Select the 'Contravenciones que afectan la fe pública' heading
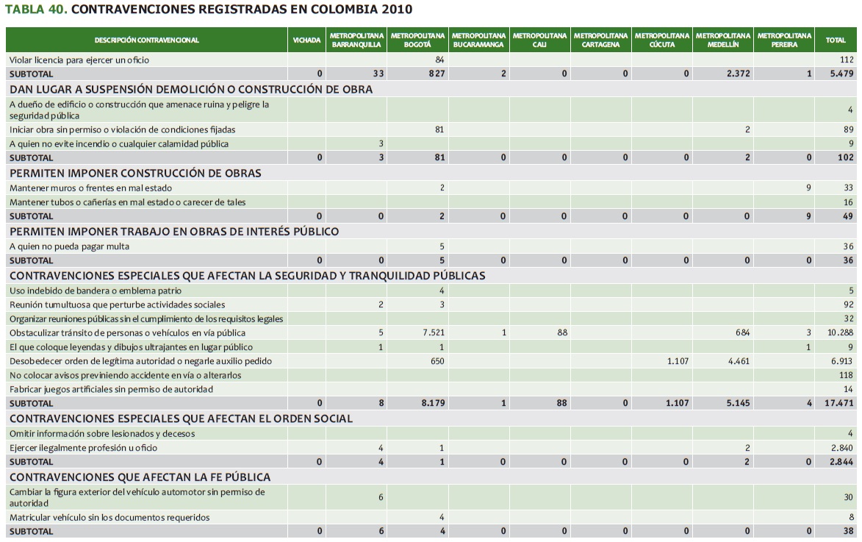This screenshot has width=862, height=542. [x=140, y=477]
